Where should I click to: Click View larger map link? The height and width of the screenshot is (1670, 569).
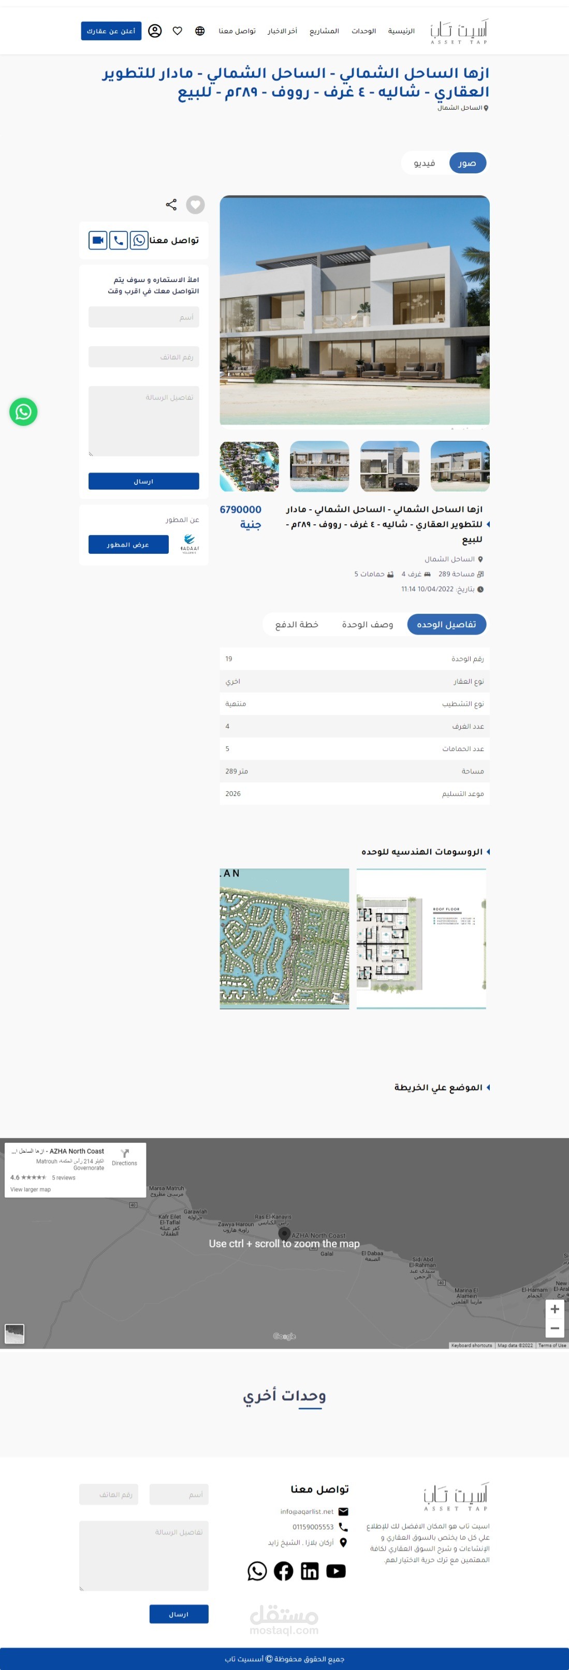[31, 1189]
